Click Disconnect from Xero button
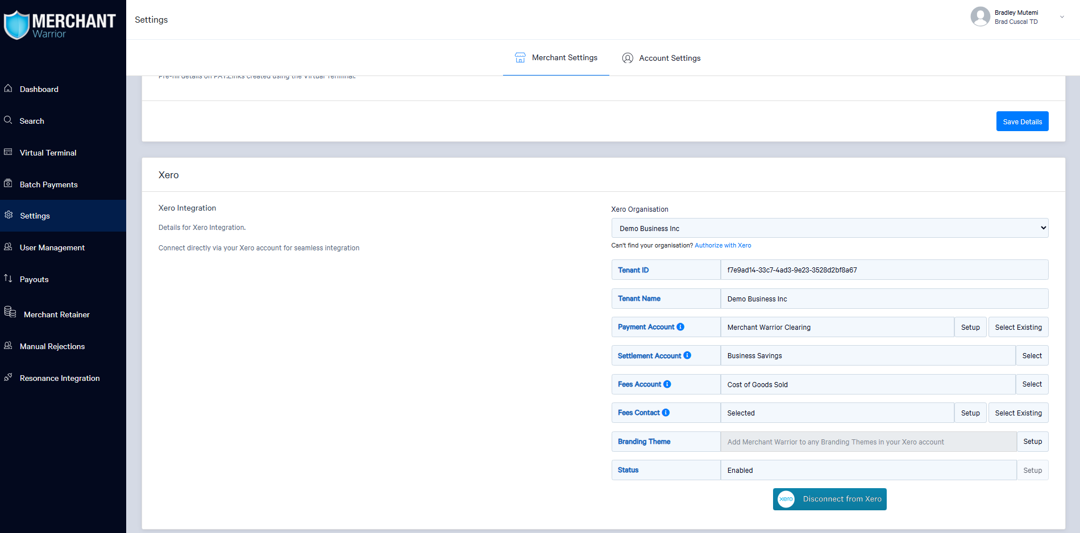The width and height of the screenshot is (1080, 533). coord(830,499)
